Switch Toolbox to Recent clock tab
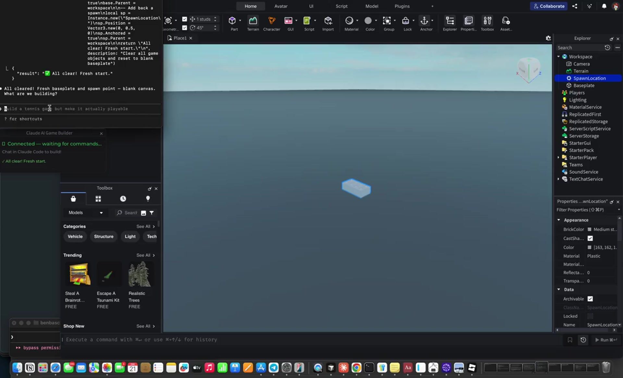 (x=123, y=199)
